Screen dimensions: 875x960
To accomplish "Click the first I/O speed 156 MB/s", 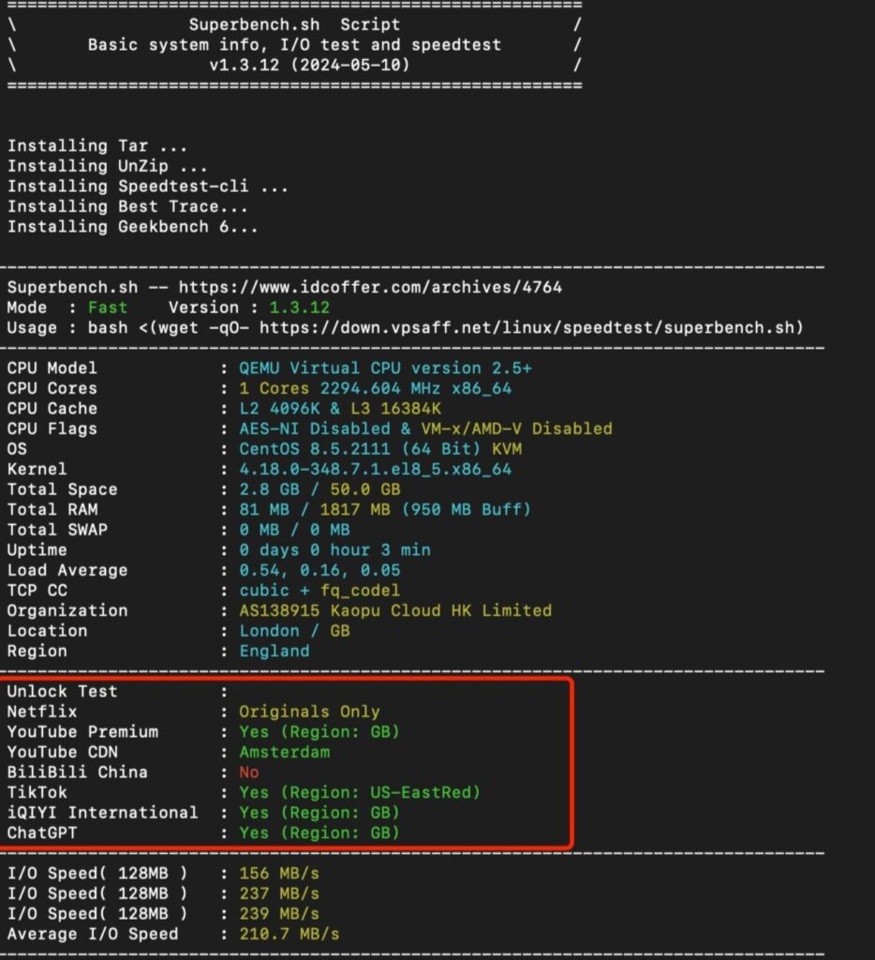I will [279, 873].
